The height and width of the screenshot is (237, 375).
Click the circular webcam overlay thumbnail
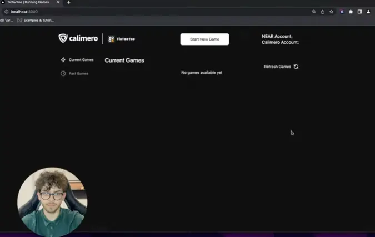(52, 202)
